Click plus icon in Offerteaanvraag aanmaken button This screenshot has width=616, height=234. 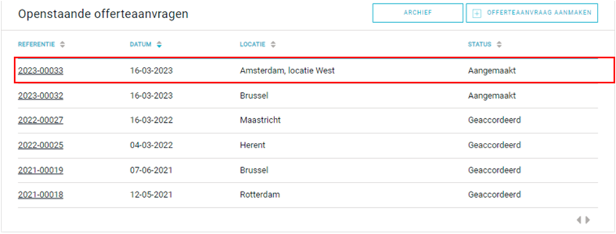[x=477, y=14]
